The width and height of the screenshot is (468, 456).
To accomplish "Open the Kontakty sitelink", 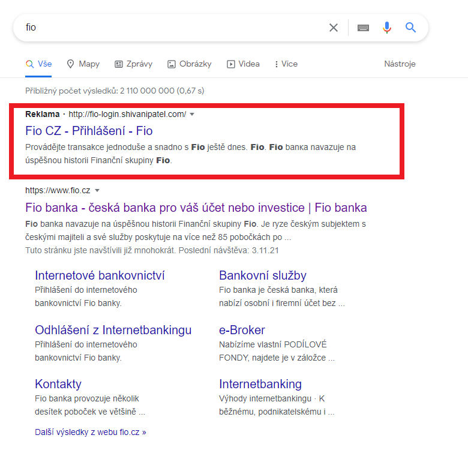I will [58, 384].
